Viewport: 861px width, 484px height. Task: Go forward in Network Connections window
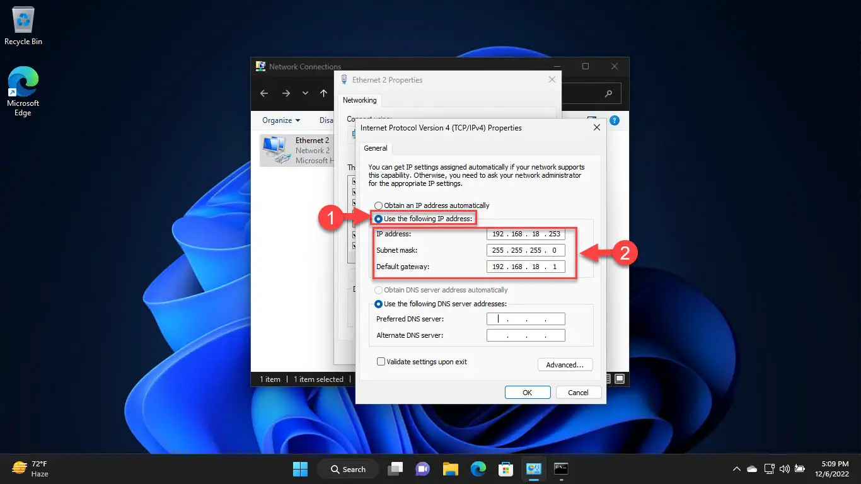286,93
